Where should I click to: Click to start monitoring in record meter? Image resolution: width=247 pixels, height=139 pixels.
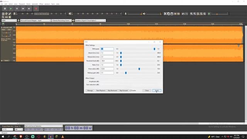pyautogui.click(x=42, y=14)
